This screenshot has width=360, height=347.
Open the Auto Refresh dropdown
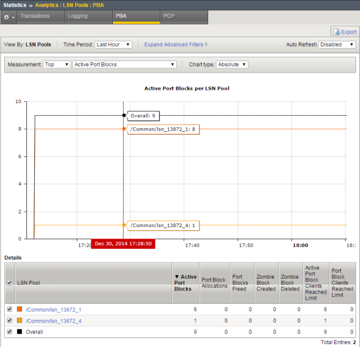coord(337,44)
